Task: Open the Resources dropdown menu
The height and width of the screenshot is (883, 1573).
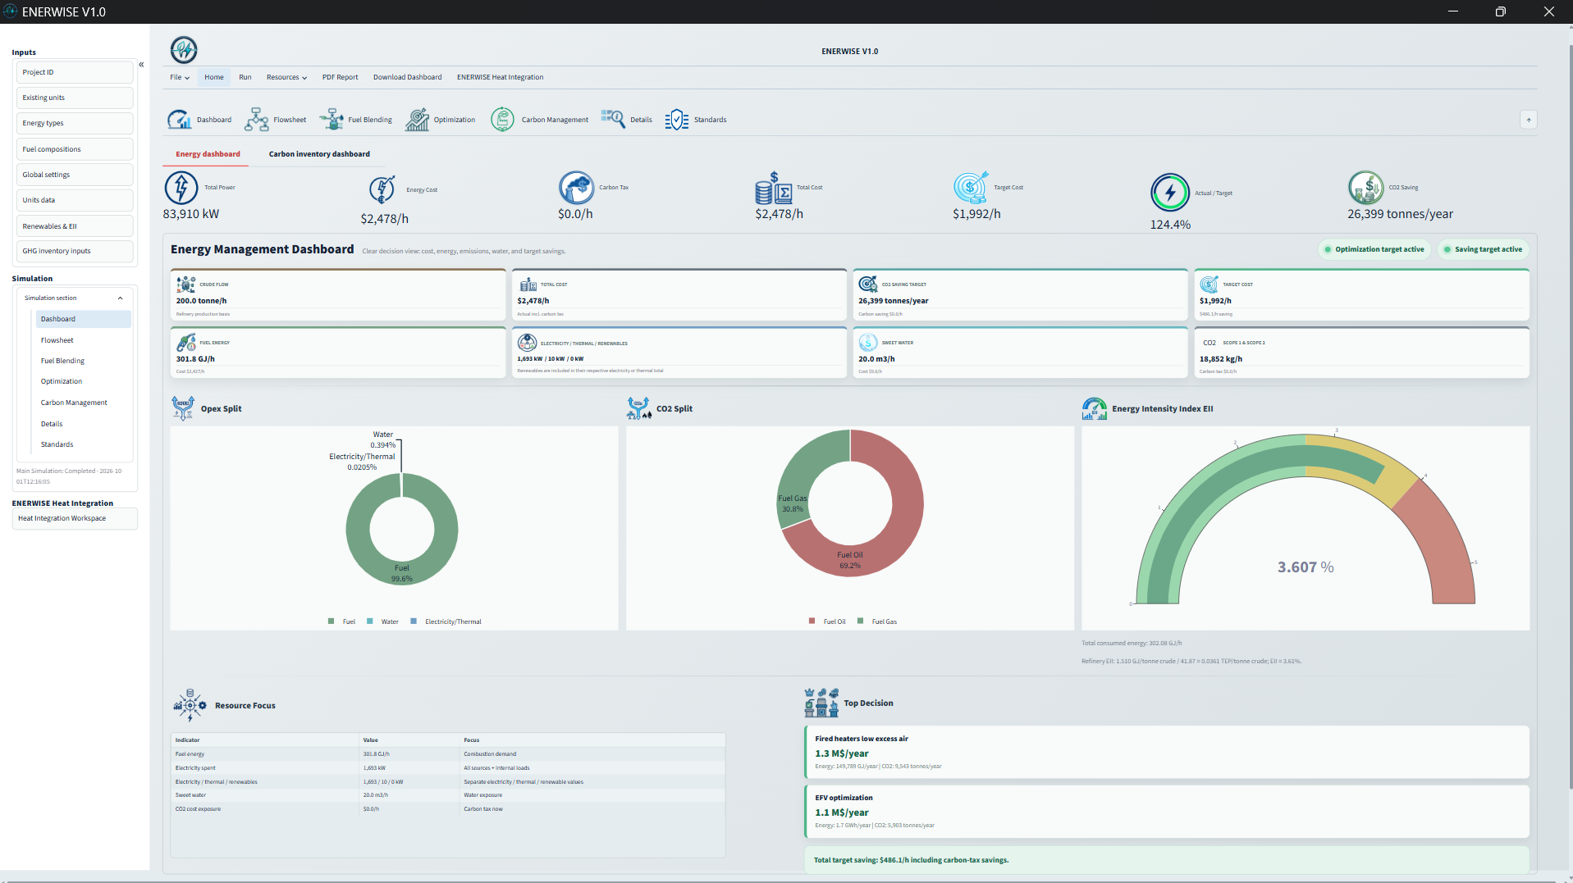Action: [286, 77]
